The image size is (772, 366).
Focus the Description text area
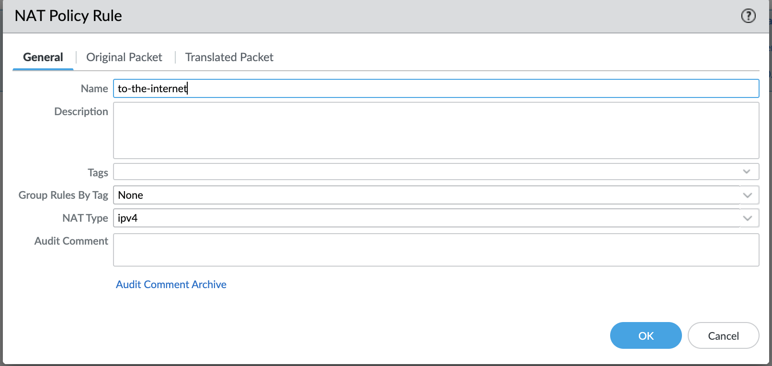click(x=436, y=130)
